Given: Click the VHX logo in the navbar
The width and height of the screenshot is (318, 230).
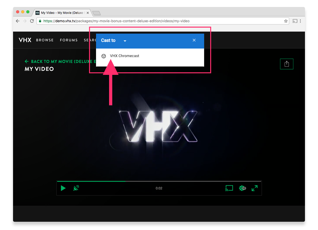Looking at the screenshot, I should (x=25, y=40).
